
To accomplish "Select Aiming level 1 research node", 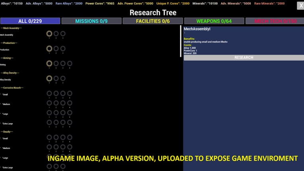I will tap(49, 63).
